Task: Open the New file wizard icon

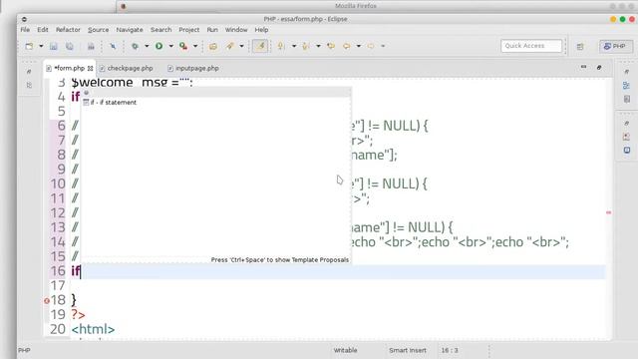Action: 29,46
